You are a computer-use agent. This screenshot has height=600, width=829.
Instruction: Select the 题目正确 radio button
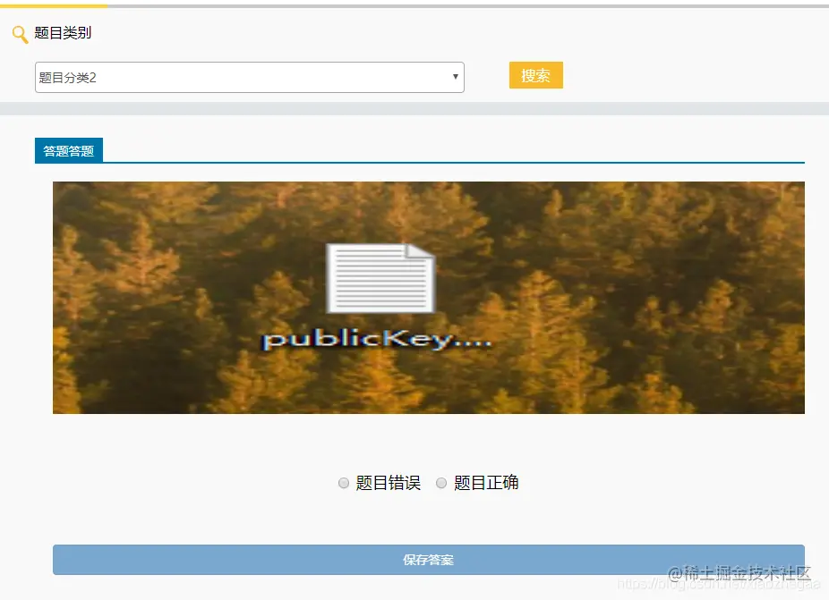pos(441,483)
